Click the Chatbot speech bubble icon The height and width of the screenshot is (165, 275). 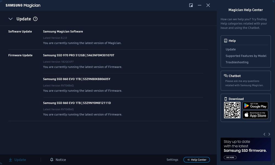coord(226,76)
